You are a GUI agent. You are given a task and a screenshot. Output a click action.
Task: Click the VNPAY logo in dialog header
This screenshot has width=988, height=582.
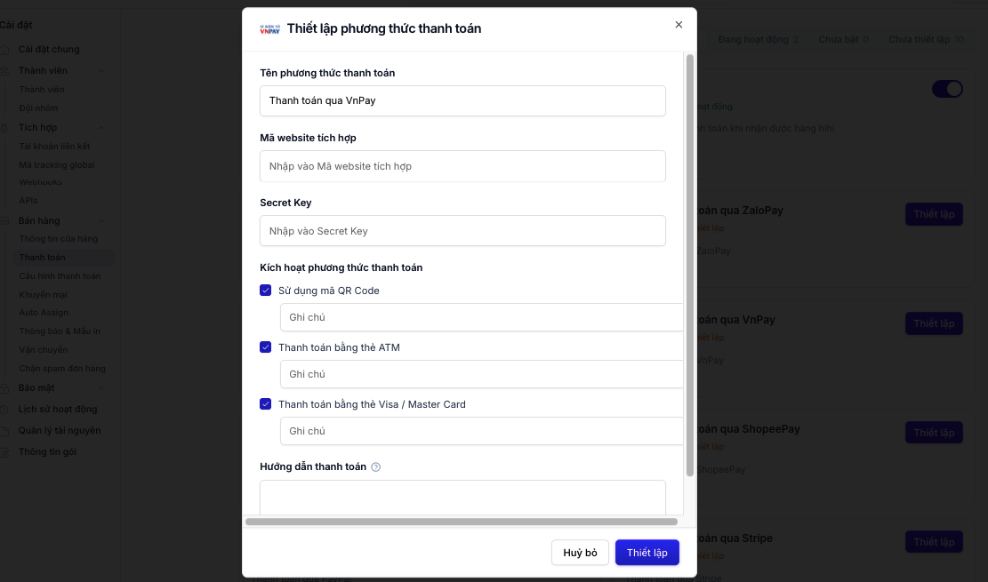coord(269,29)
